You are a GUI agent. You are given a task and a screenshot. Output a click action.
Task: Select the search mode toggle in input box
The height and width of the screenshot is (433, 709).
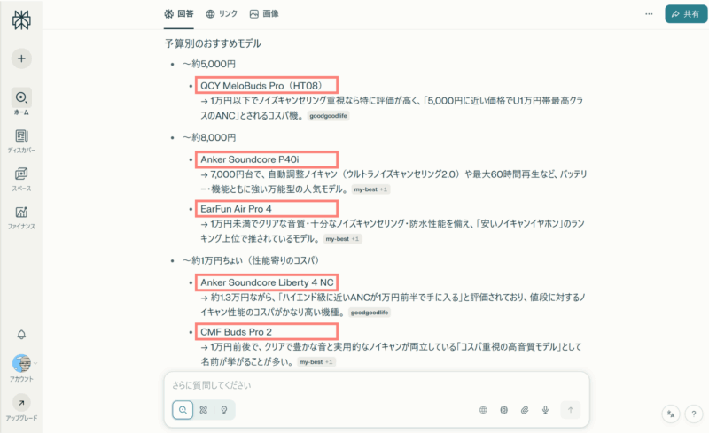click(x=183, y=410)
